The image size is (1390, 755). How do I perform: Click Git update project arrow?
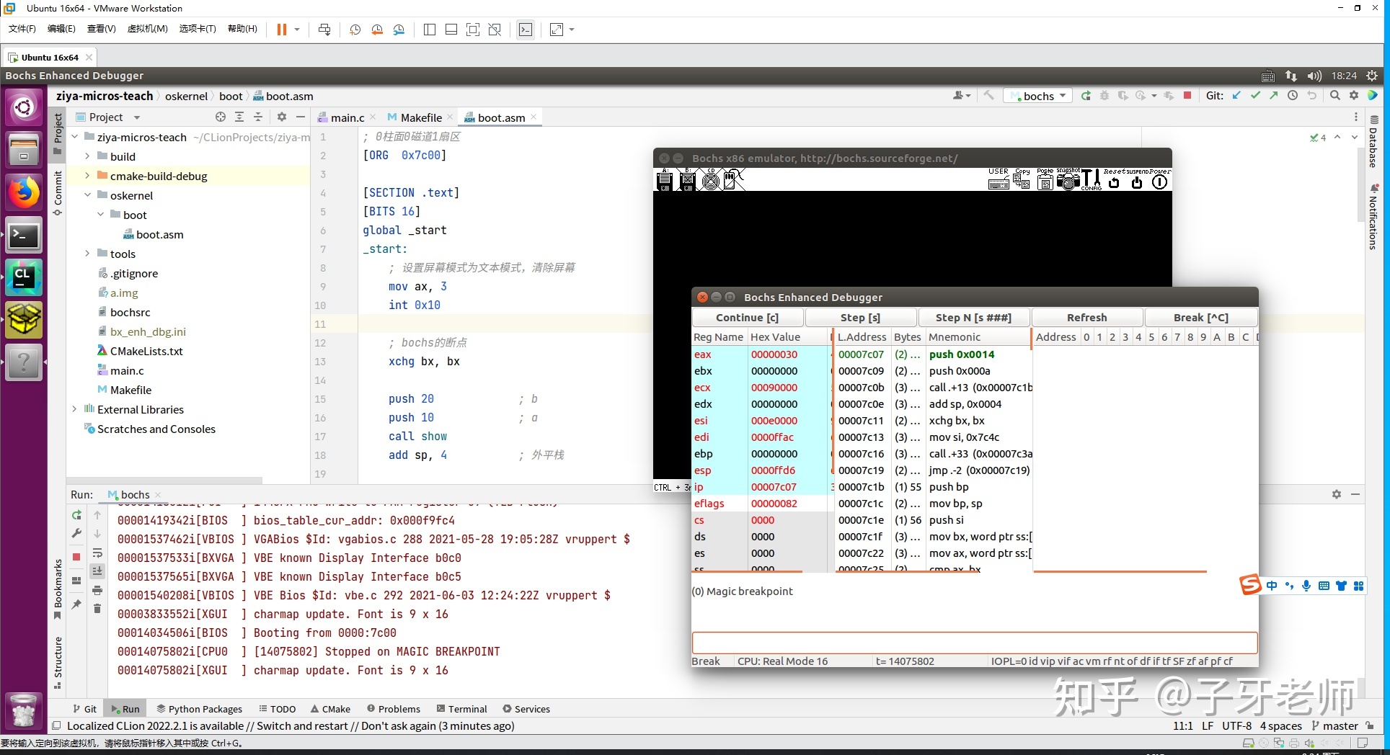coord(1236,96)
